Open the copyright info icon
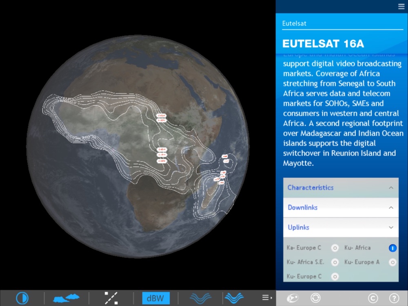 tap(373, 298)
